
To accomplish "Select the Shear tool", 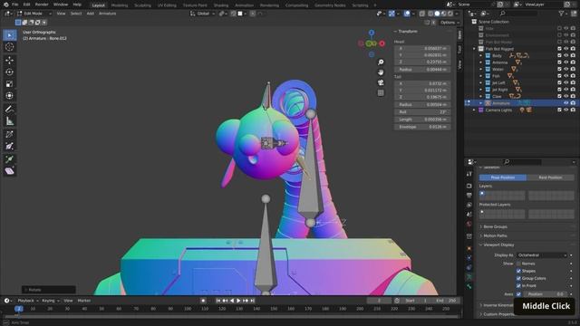I will click(x=10, y=171).
